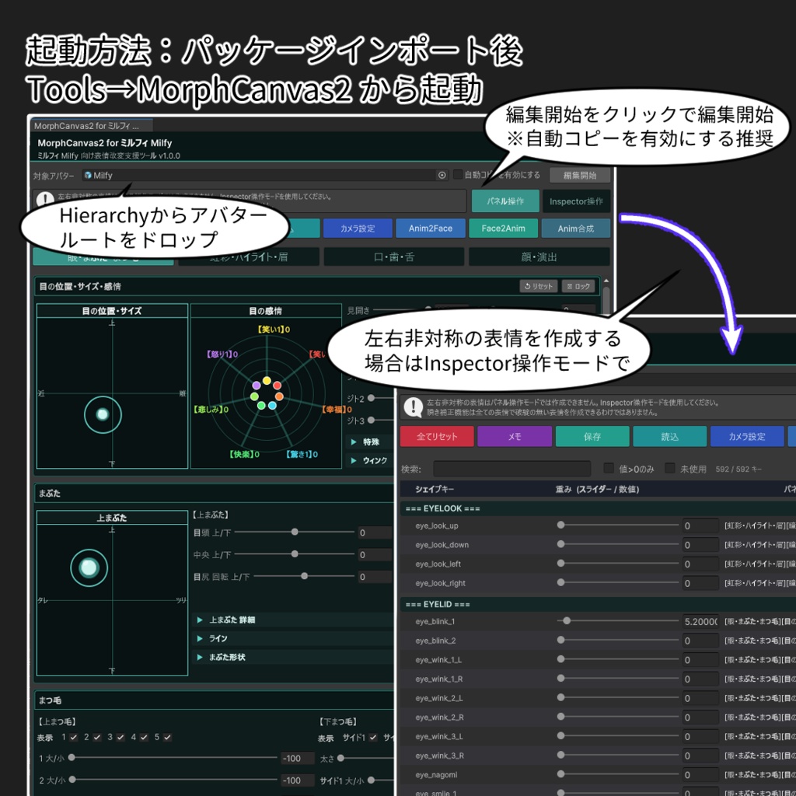The image size is (796, 796).
Task: Click the Face2Anim button
Action: coord(503,229)
